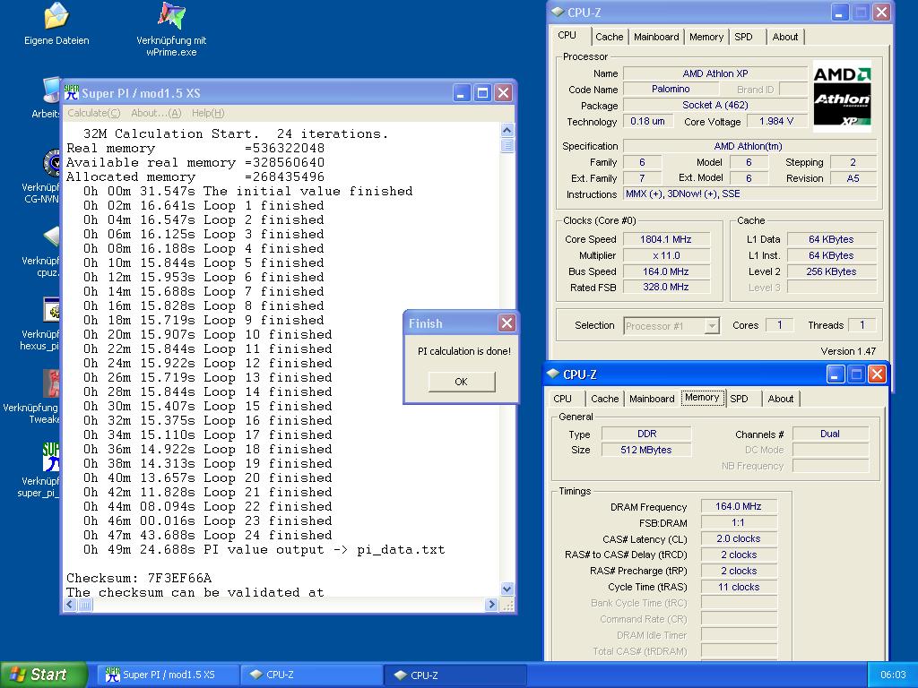Screen dimensions: 918x688
Task: Switch to Memory tab in top CPU-Z
Action: pyautogui.click(x=706, y=37)
